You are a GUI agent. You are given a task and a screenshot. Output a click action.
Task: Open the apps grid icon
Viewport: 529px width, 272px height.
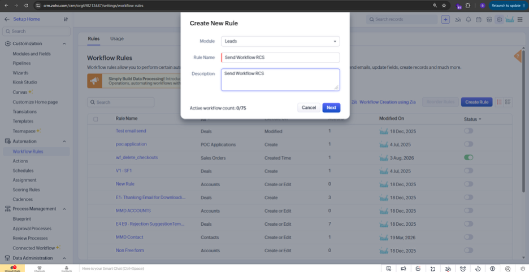click(520, 20)
